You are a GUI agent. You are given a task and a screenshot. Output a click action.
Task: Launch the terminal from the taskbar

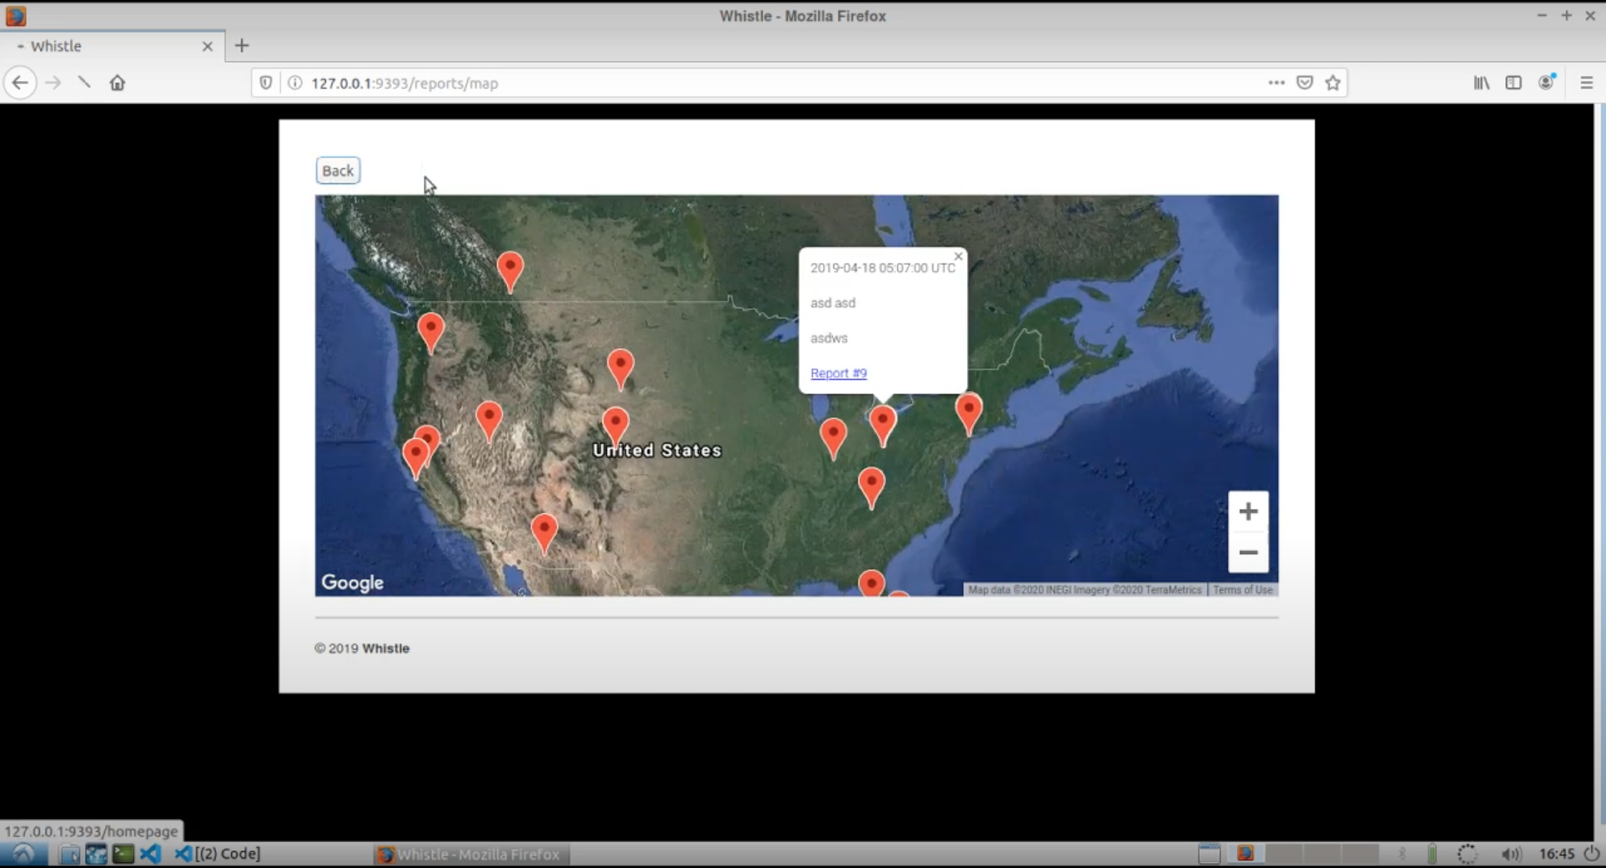[x=123, y=854]
